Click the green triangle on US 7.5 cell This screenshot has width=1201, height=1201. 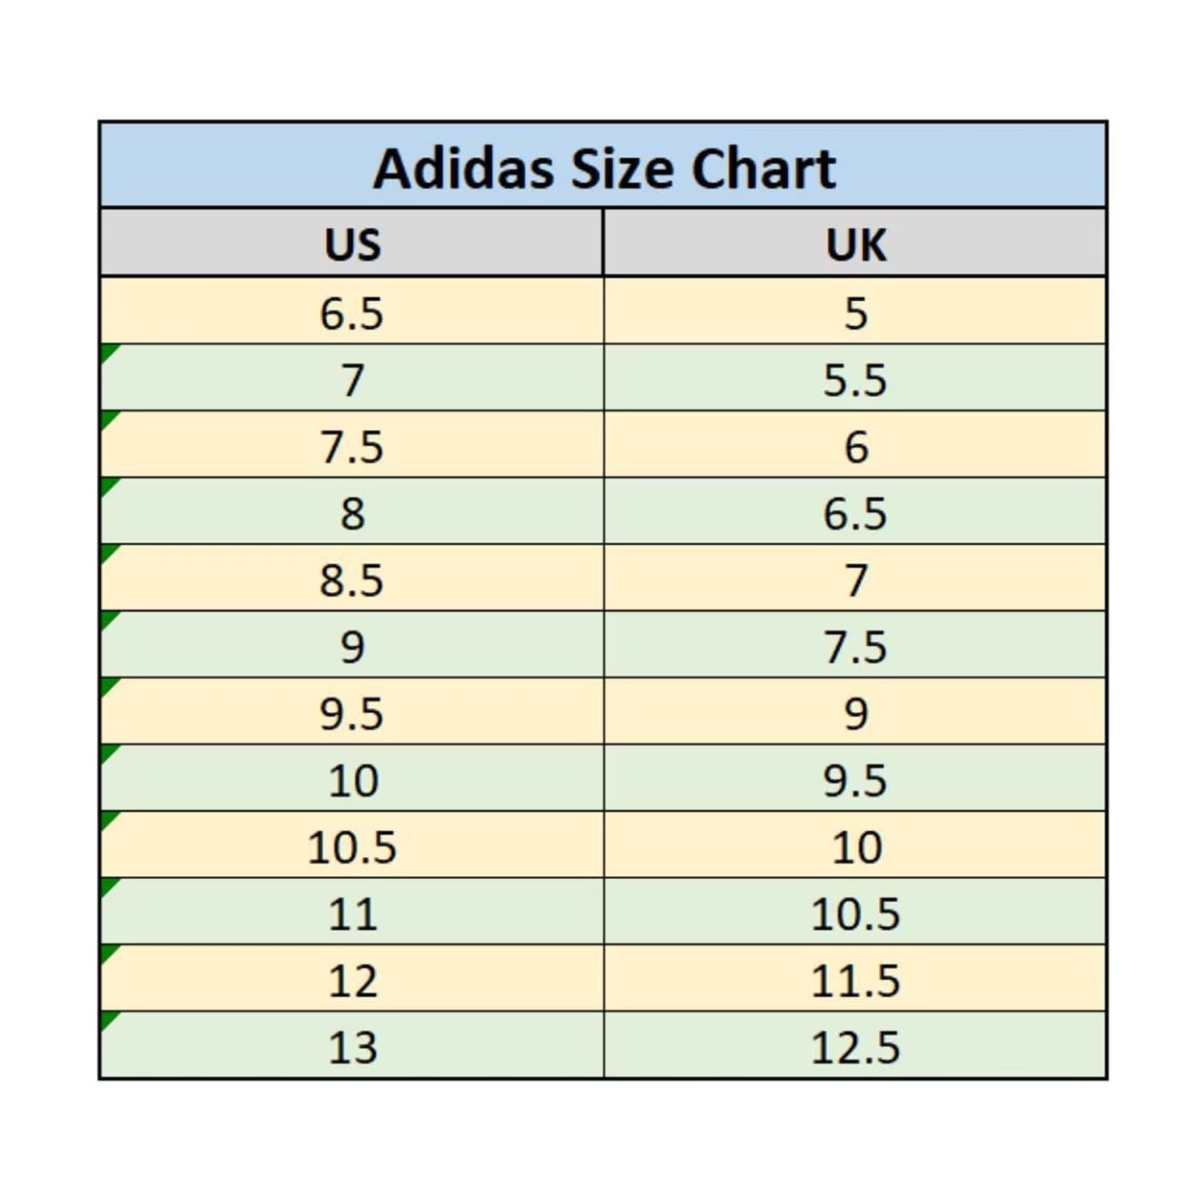click(x=108, y=419)
